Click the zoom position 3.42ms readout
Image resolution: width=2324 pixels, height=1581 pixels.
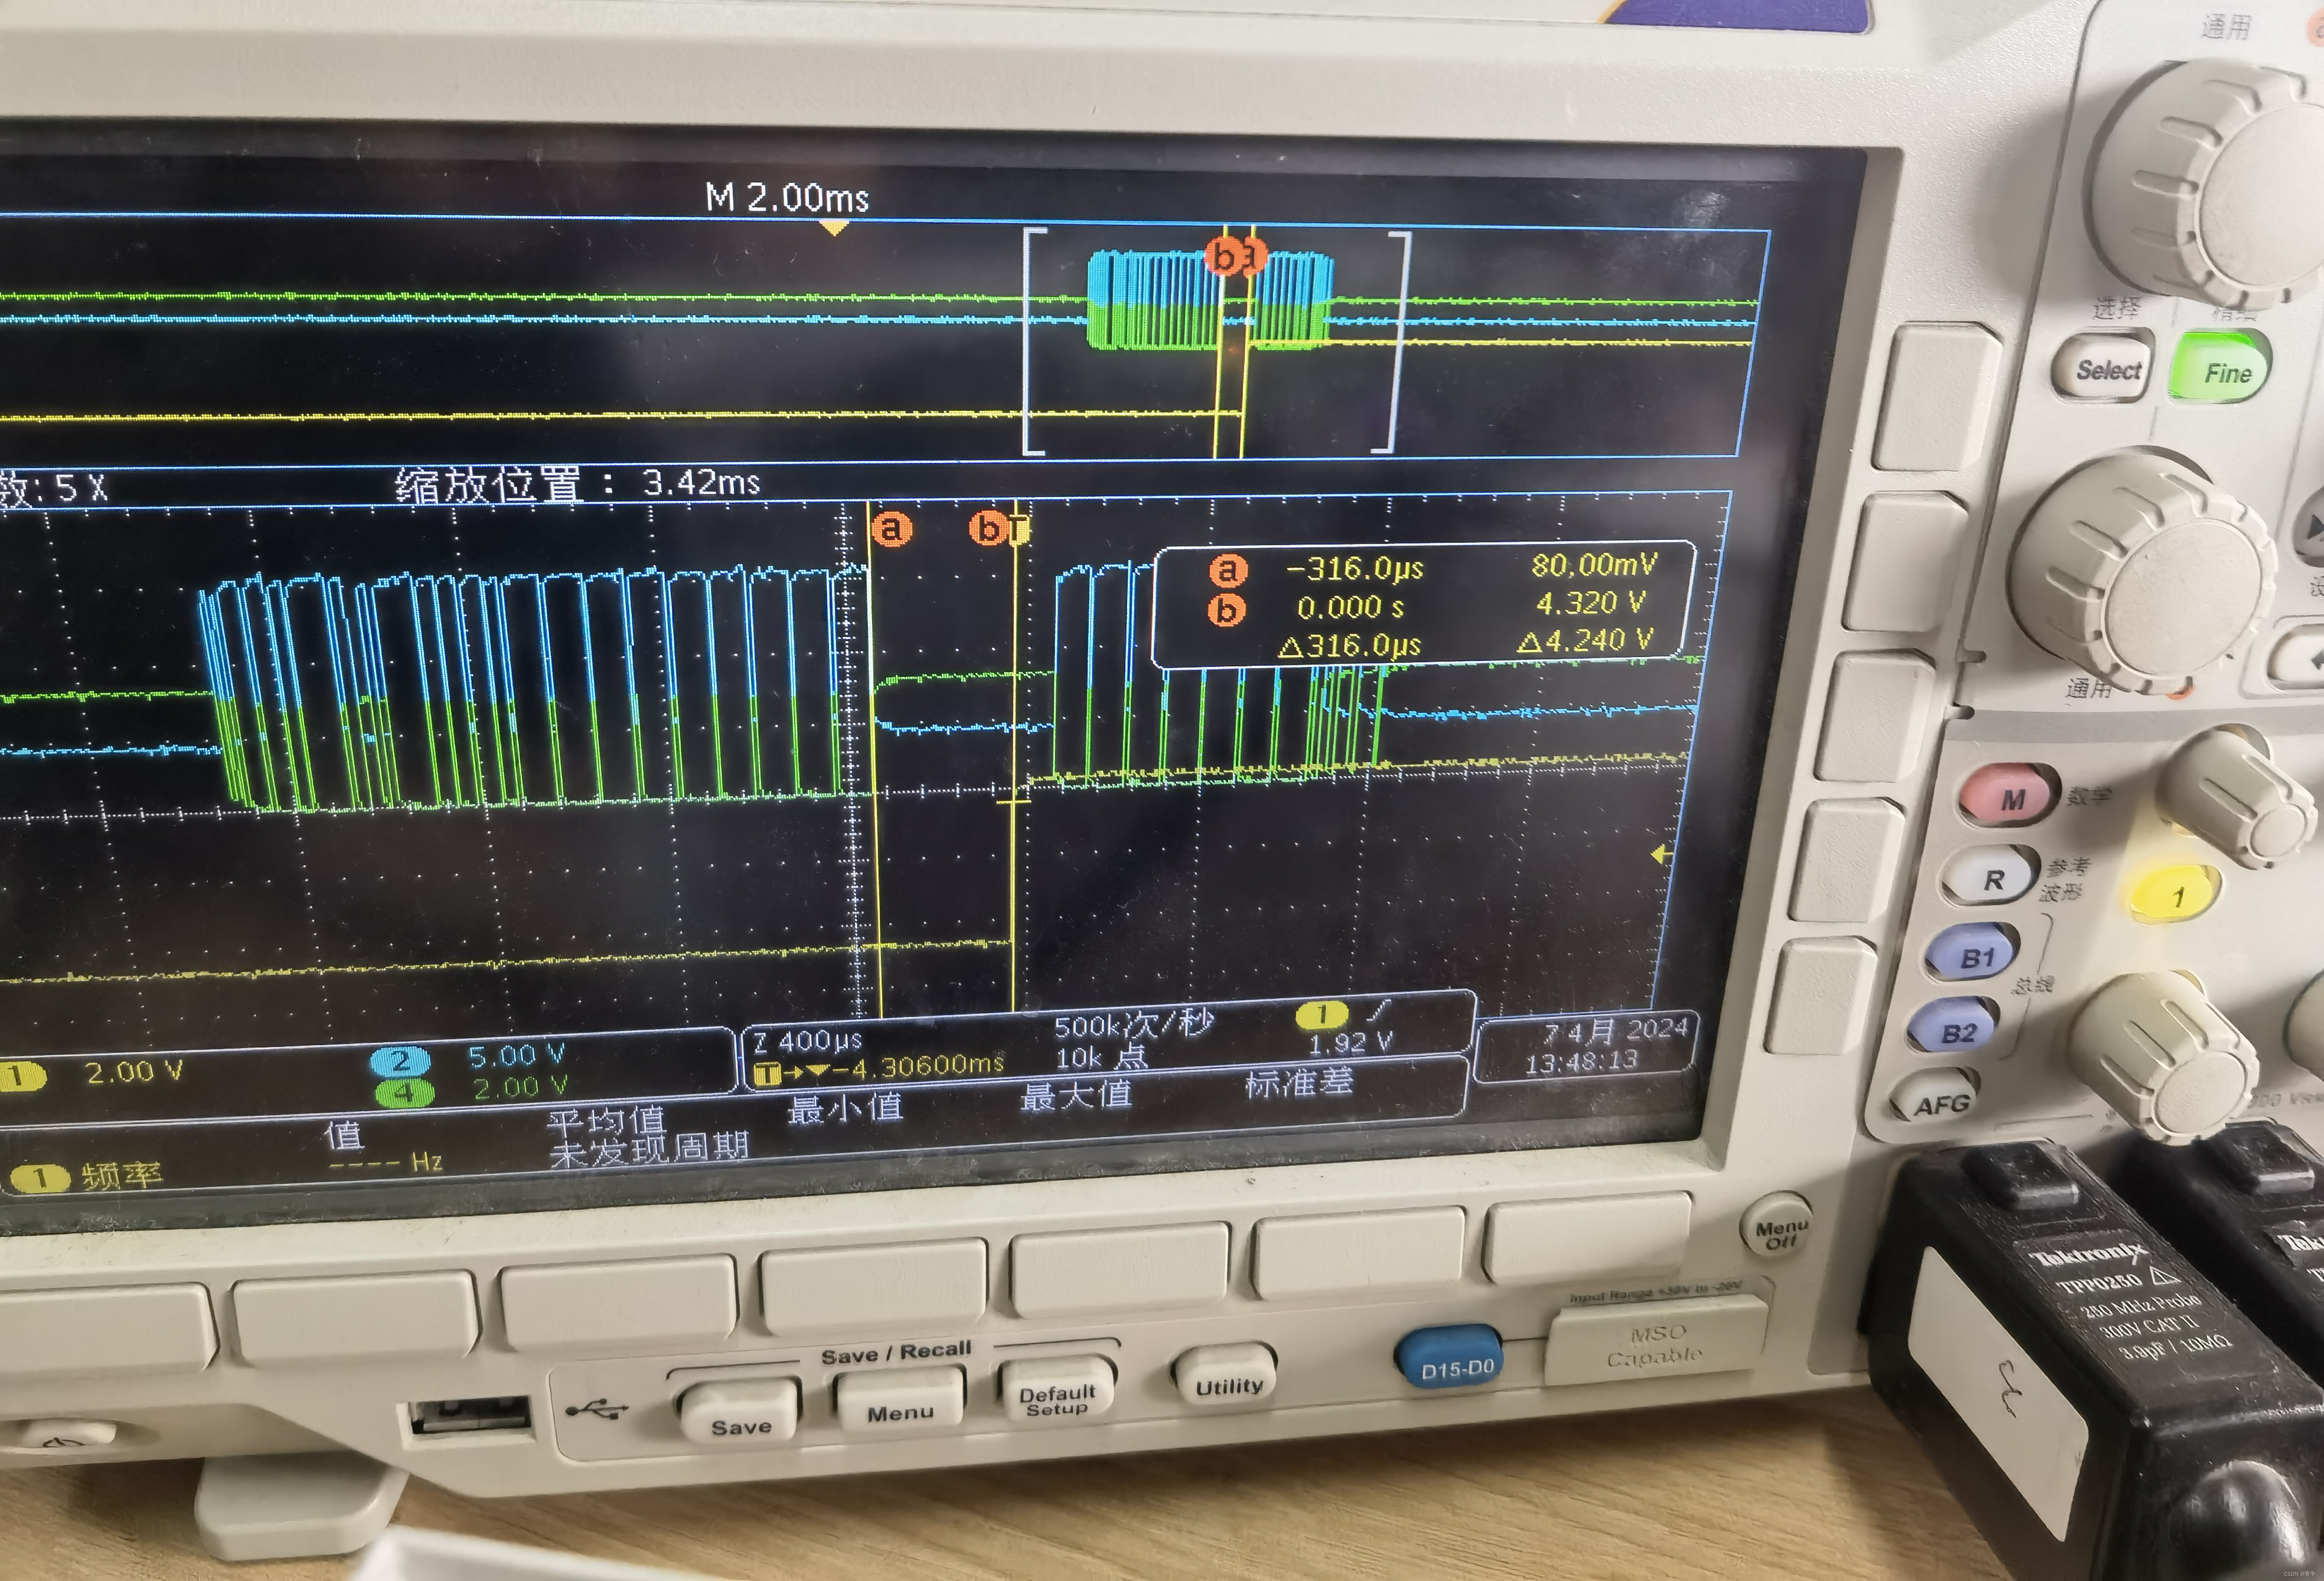pyautogui.click(x=577, y=485)
